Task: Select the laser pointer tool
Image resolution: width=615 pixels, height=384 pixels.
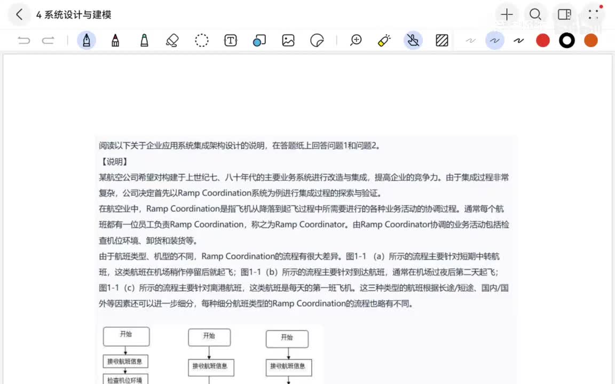Action: tap(384, 41)
